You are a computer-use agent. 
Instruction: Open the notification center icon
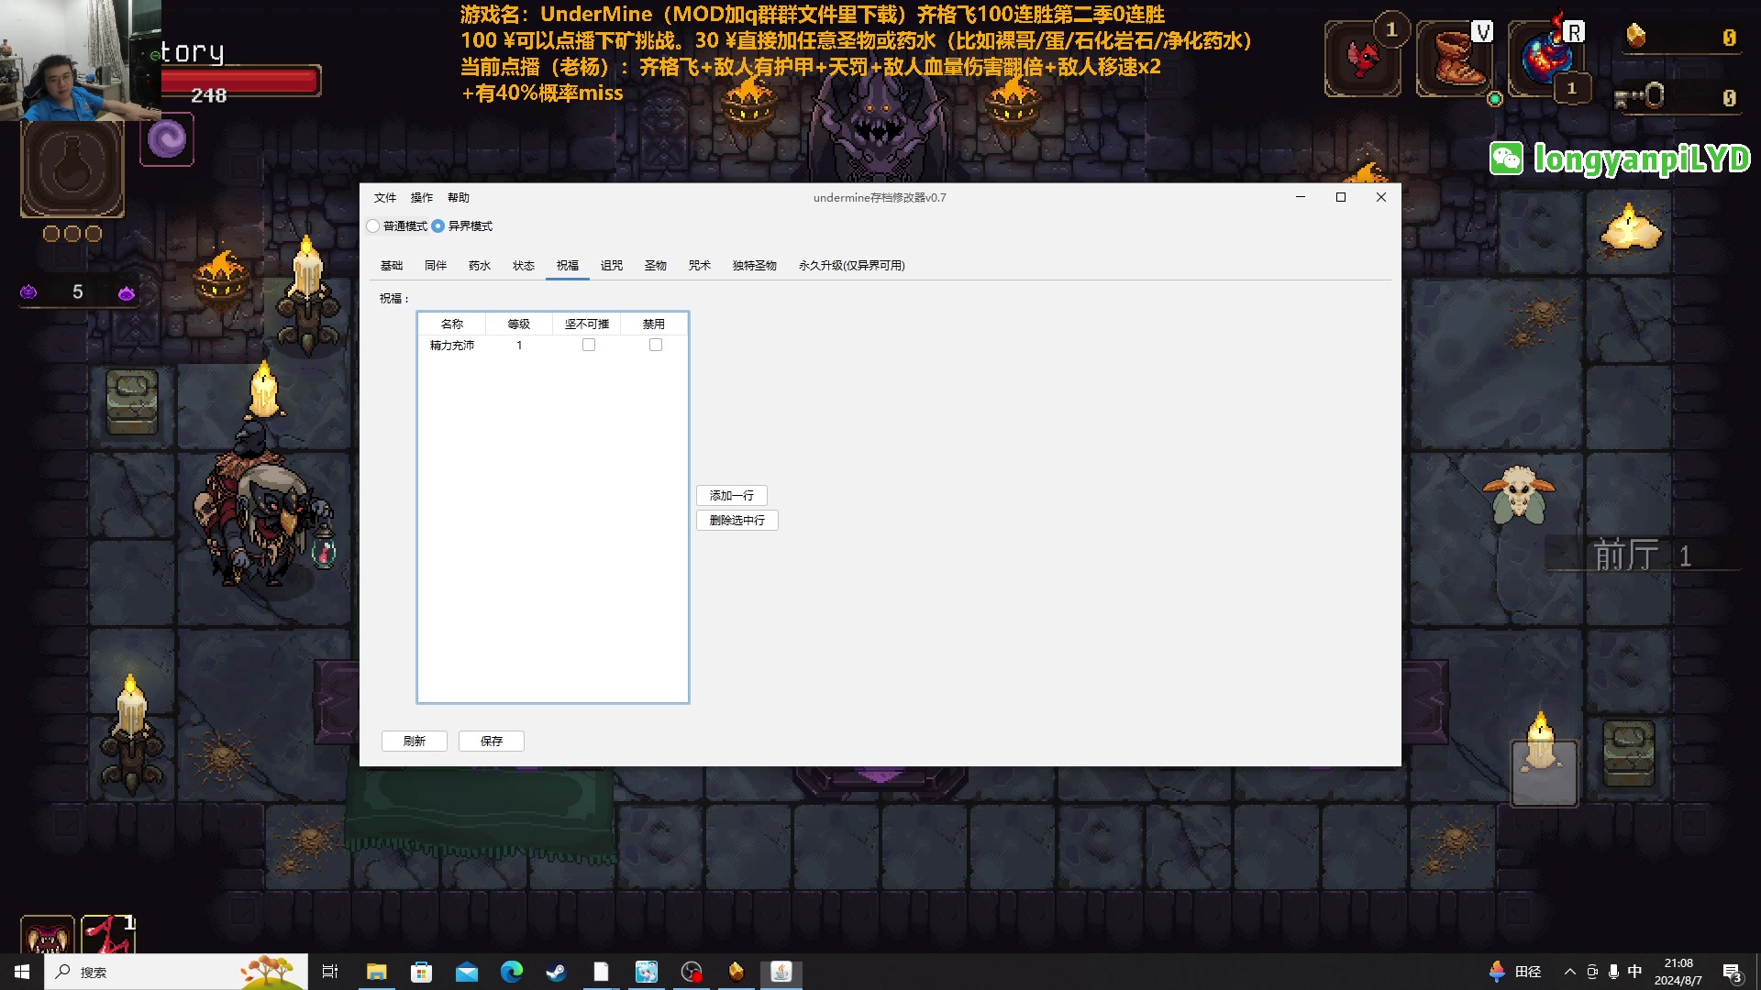(1732, 972)
